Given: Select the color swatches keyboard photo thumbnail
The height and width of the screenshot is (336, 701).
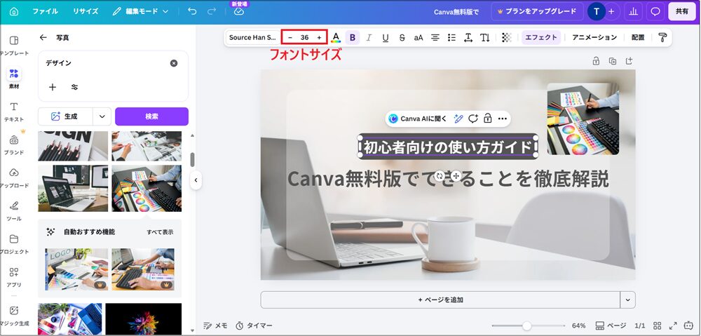Looking at the screenshot, I should (147, 189).
